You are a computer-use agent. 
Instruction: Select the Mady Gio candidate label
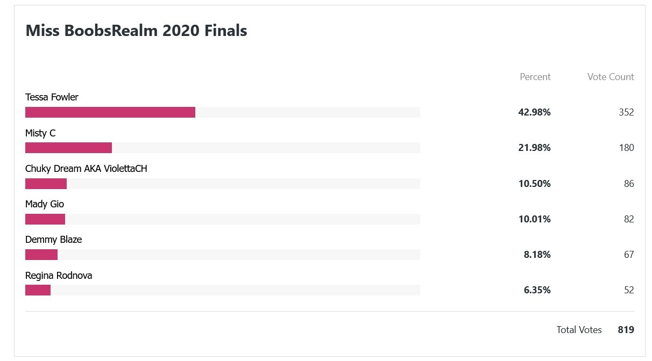(45, 204)
